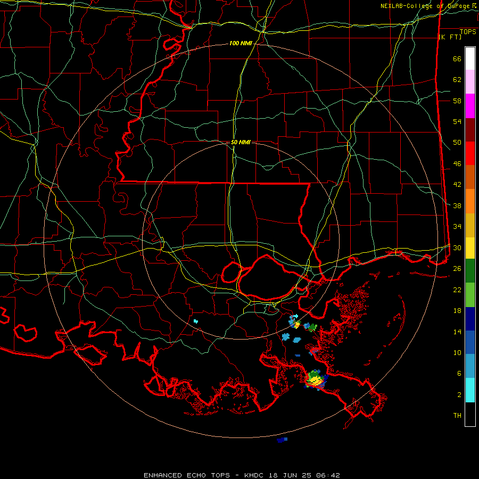The height and width of the screenshot is (479, 479).
Task: Click the small cyan echo west of the inner ring
Action: pos(196,321)
